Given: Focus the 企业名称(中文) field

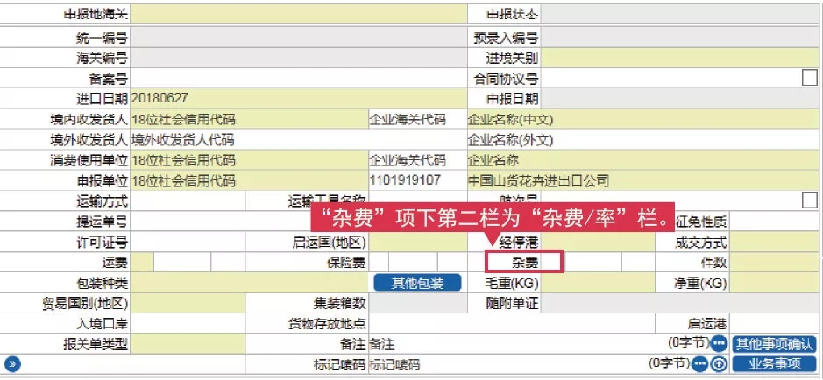Looking at the screenshot, I should [643, 119].
